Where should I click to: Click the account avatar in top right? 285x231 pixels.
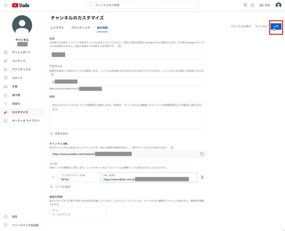click(x=278, y=5)
